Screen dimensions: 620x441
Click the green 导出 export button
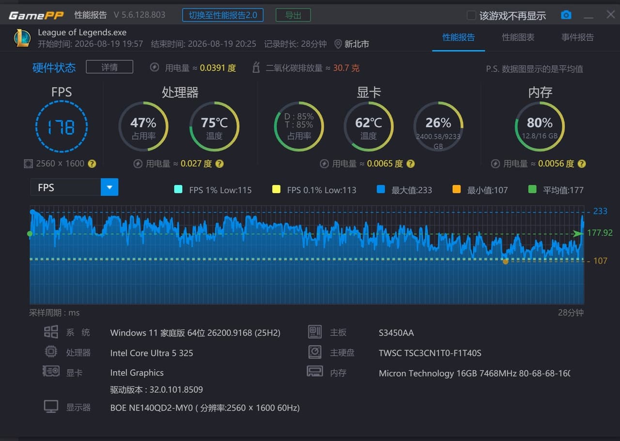pyautogui.click(x=293, y=15)
